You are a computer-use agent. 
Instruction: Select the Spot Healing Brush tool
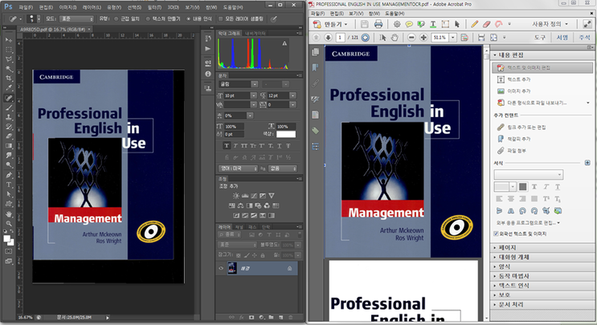(8, 98)
